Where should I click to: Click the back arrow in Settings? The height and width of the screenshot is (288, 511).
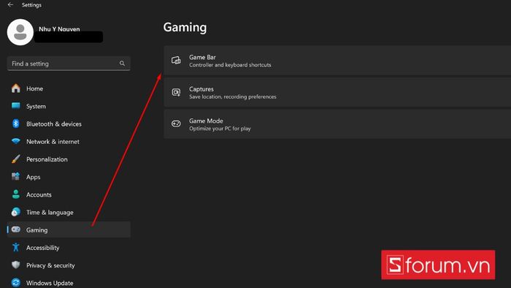click(x=10, y=4)
